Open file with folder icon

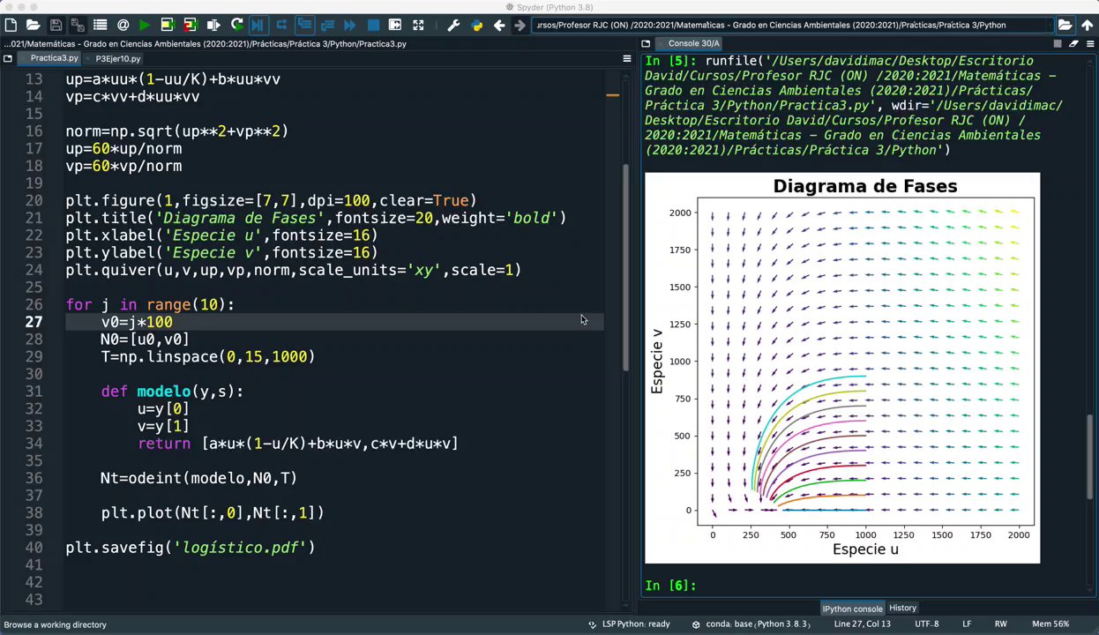pos(33,25)
